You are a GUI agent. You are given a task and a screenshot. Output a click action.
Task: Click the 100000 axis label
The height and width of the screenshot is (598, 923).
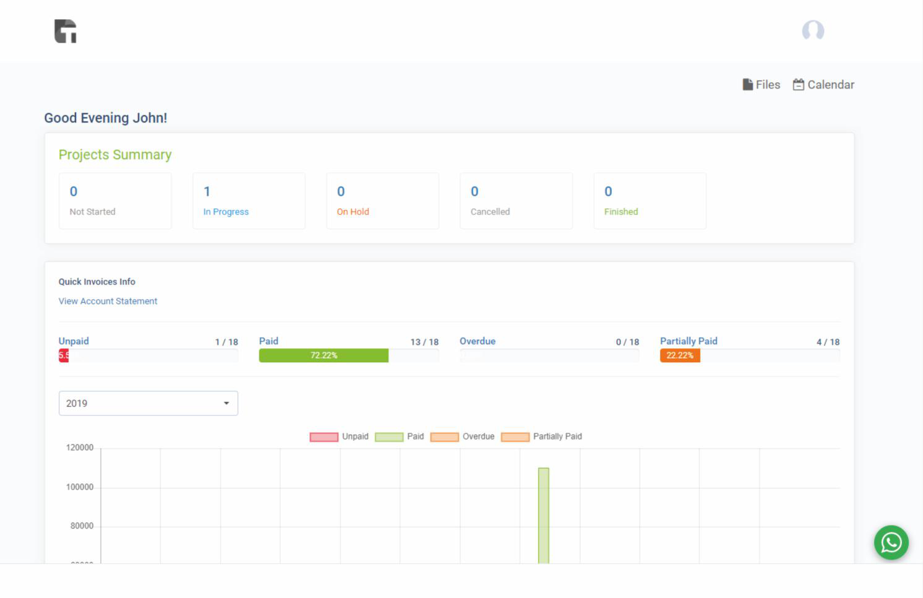pos(80,487)
